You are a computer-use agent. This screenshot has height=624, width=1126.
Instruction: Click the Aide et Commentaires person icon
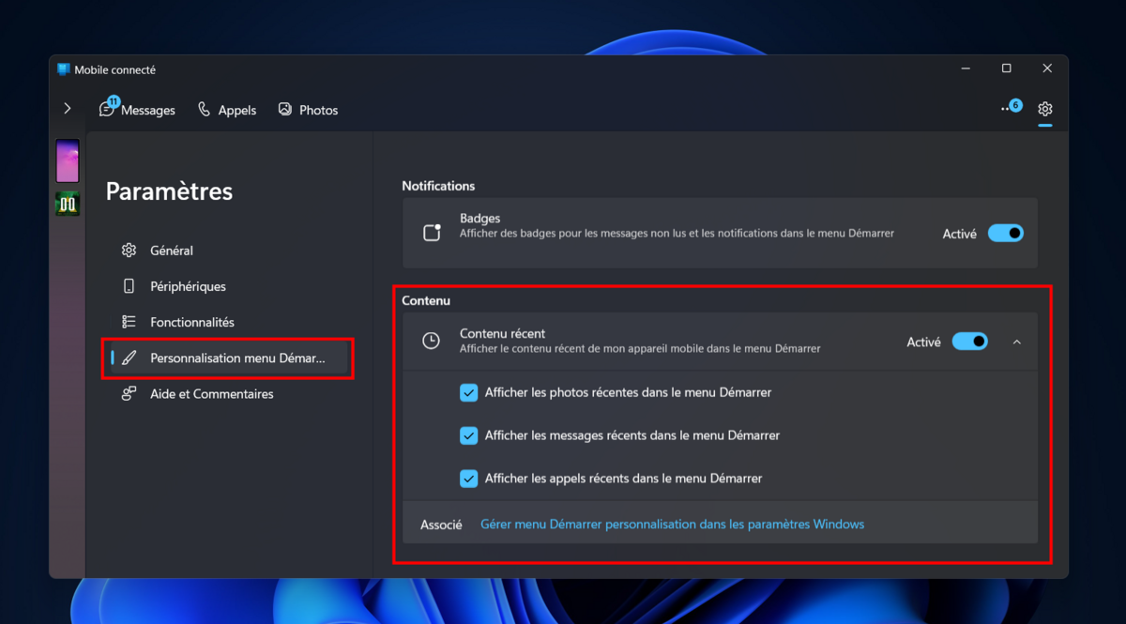point(129,394)
